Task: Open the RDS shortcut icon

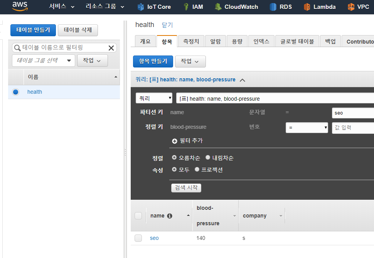Action: click(x=273, y=7)
